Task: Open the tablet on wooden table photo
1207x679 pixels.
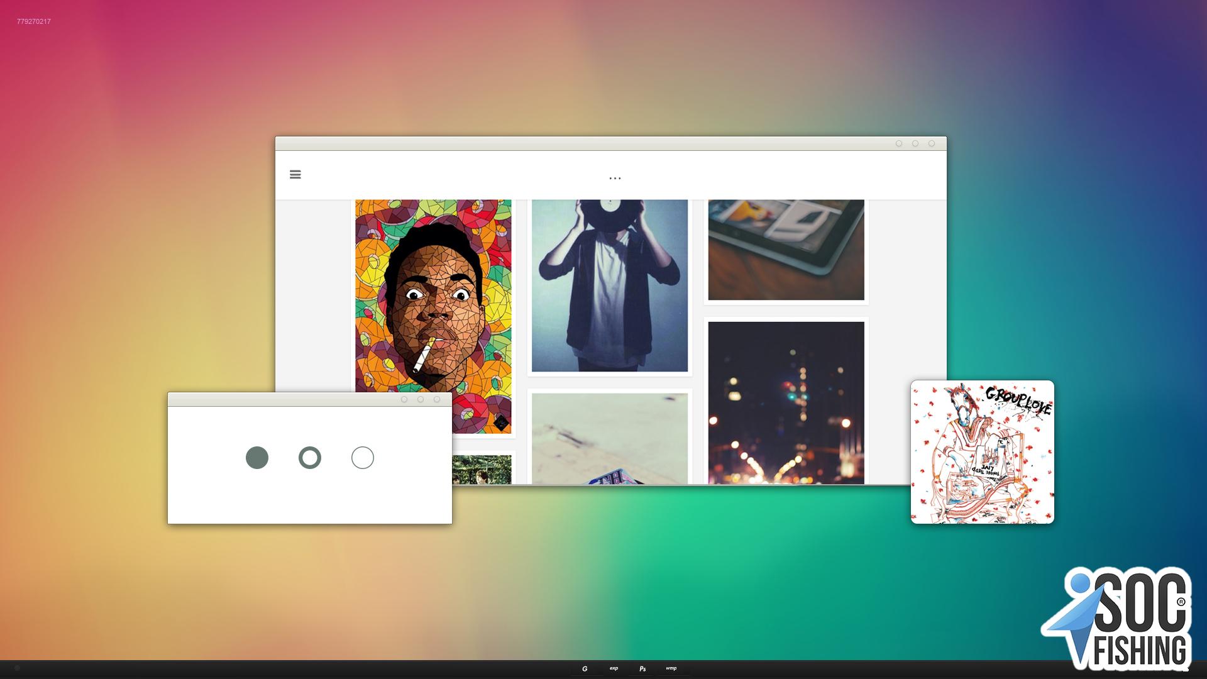Action: coord(786,250)
